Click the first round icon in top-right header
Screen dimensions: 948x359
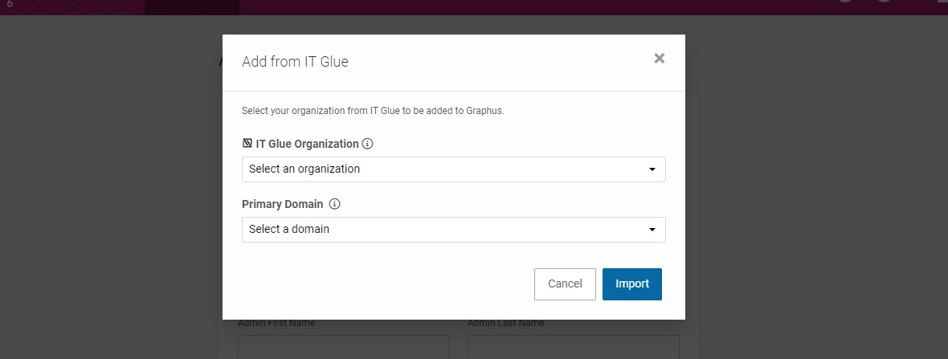pos(845,2)
